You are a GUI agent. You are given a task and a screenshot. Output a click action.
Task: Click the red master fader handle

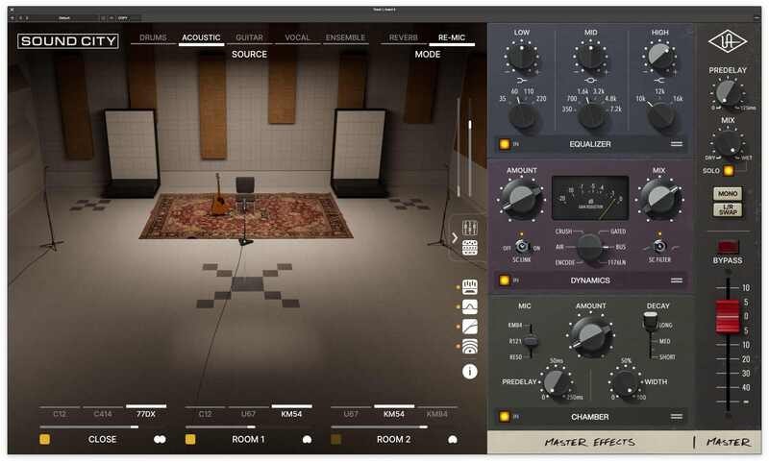[x=726, y=317]
